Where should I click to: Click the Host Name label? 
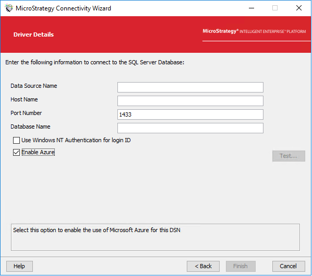click(x=24, y=99)
